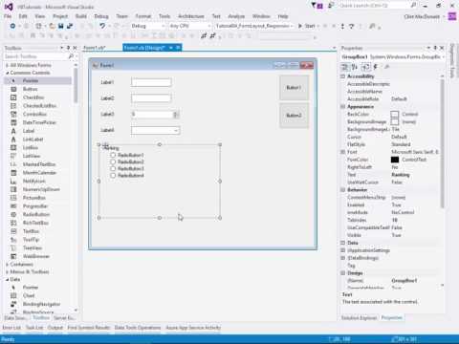The width and height of the screenshot is (459, 344).
Task: Select RadioButton3 on the form
Action: coord(127,168)
